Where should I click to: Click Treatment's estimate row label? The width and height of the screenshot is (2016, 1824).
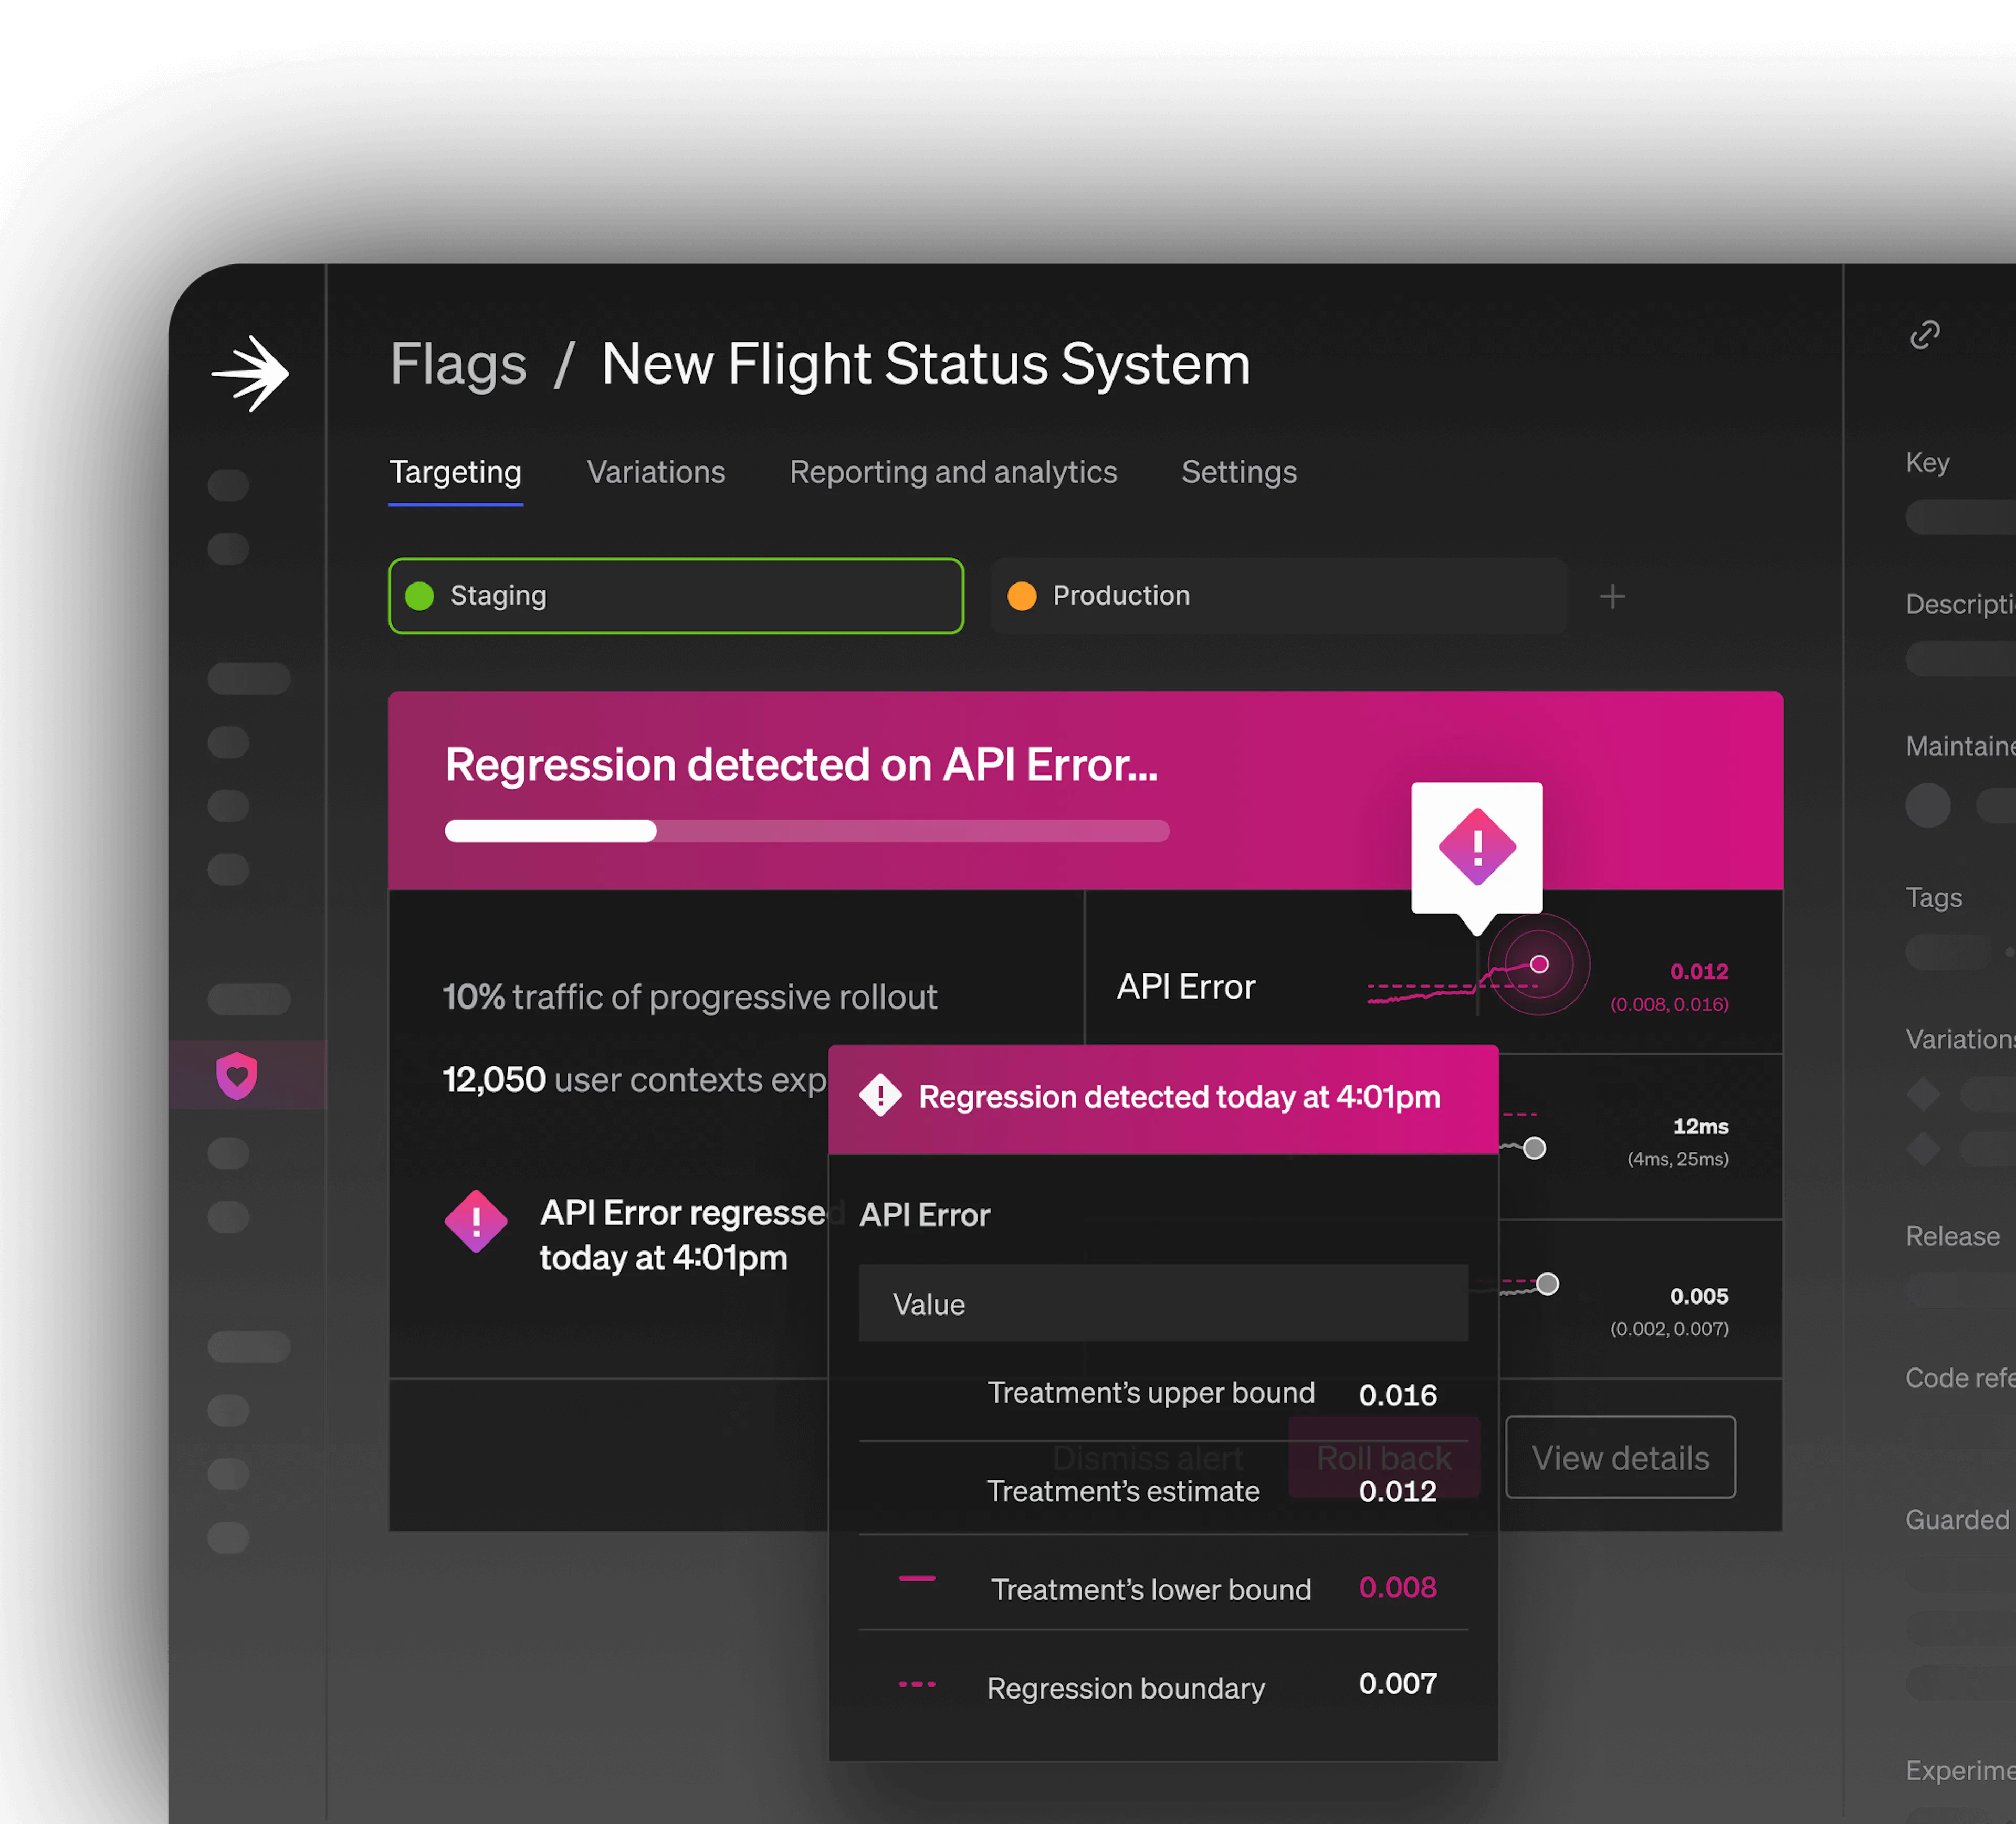1123,1491
